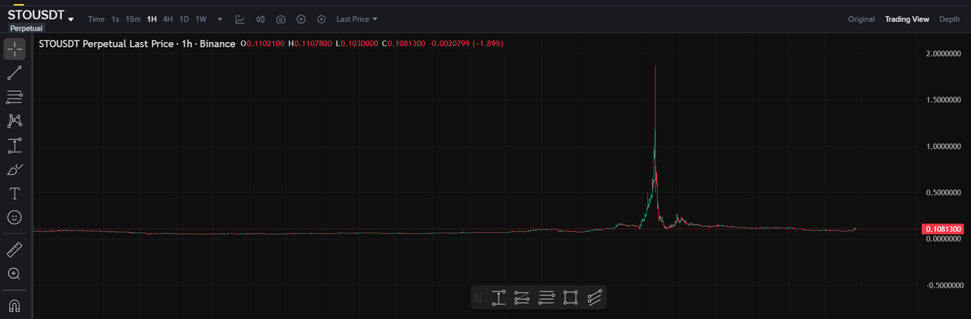Pick the rectangle shape tool in floating toolbar
971x319 pixels.
(570, 298)
